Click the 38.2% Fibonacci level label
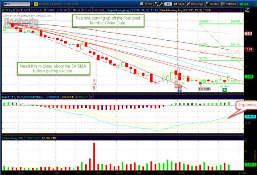Image resolution: width=257 pixels, height=175 pixels. pos(203,58)
